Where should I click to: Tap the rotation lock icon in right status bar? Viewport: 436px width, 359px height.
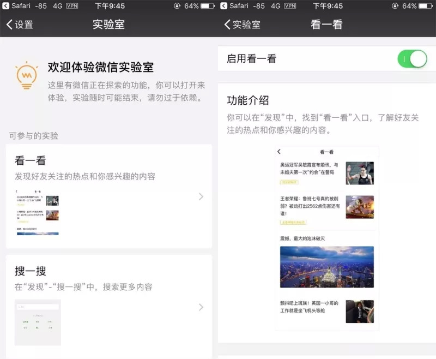click(395, 6)
